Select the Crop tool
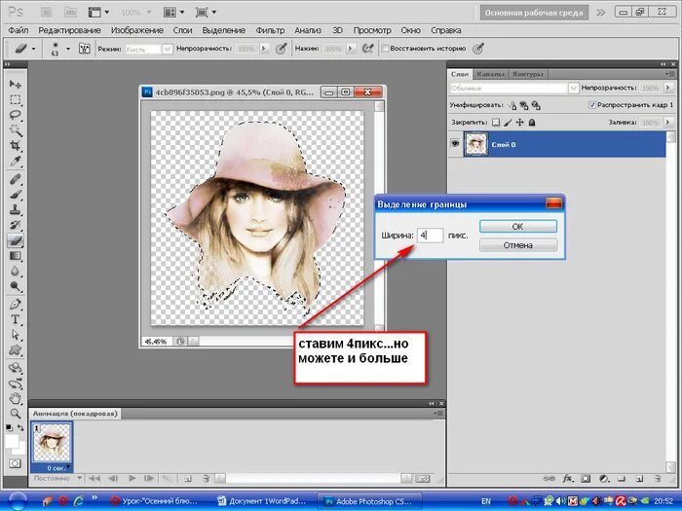This screenshot has width=682, height=511. pyautogui.click(x=16, y=146)
